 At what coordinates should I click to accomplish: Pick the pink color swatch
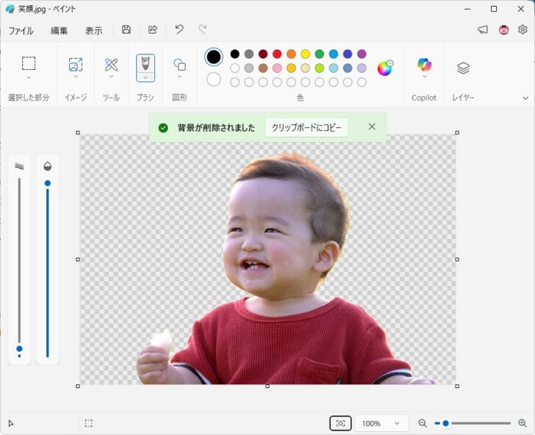(x=277, y=68)
